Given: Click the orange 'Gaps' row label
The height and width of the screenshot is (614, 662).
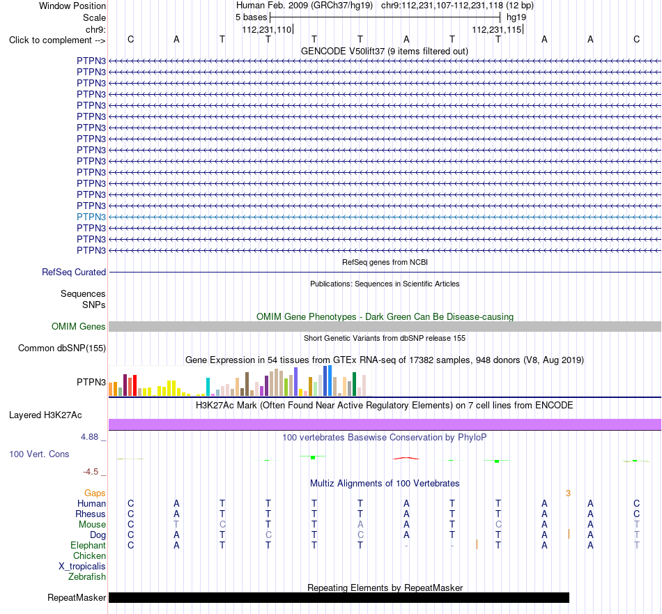Looking at the screenshot, I should 95,493.
